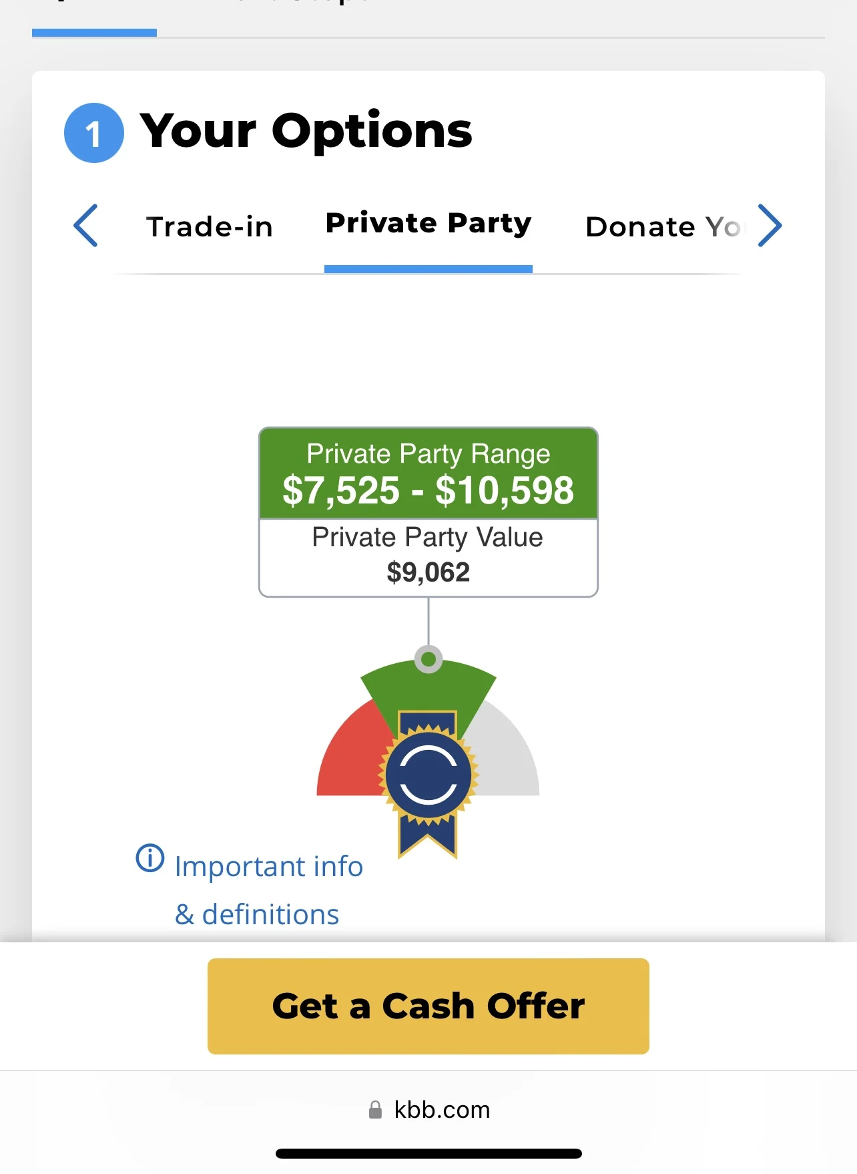Tap the Your Options heading
This screenshot has height=1174, width=857.
[306, 131]
